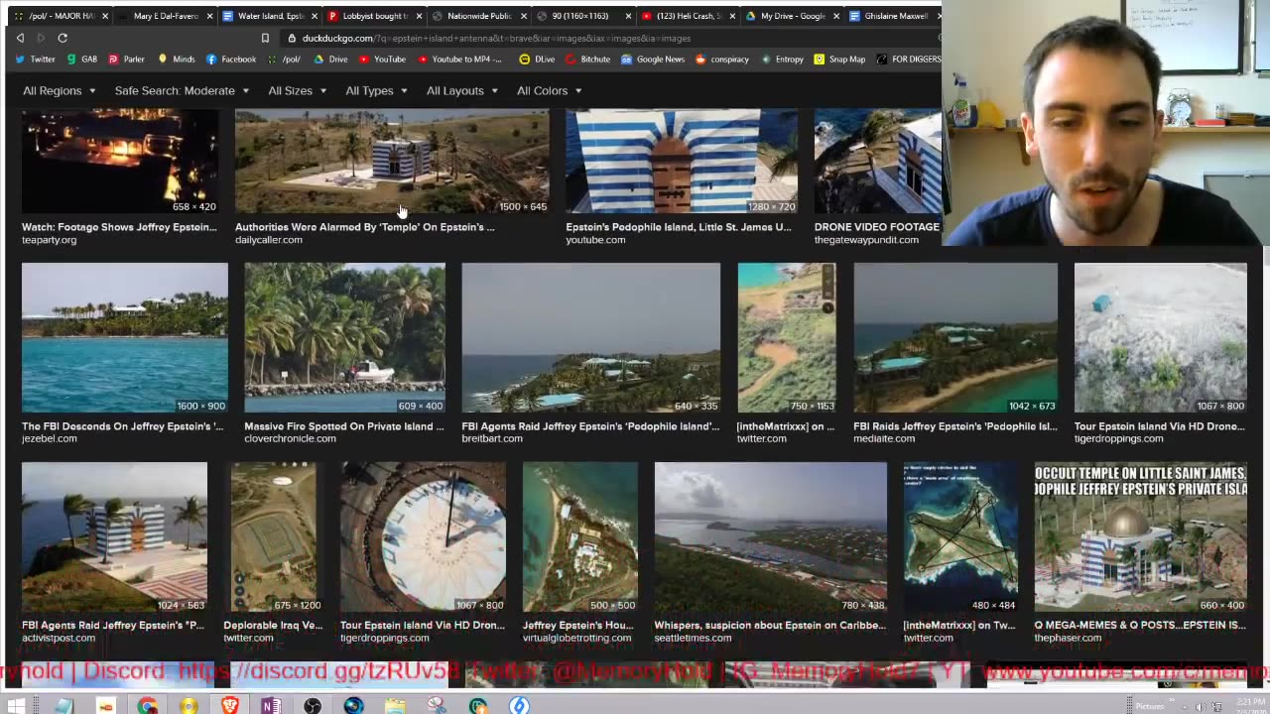This screenshot has width=1270, height=714.
Task: Open the Minds bookmark
Action: [176, 59]
